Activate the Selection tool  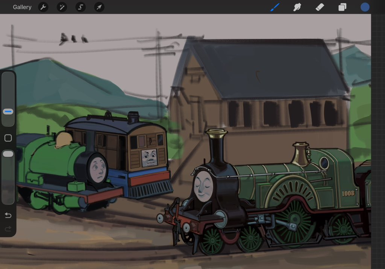click(x=80, y=7)
